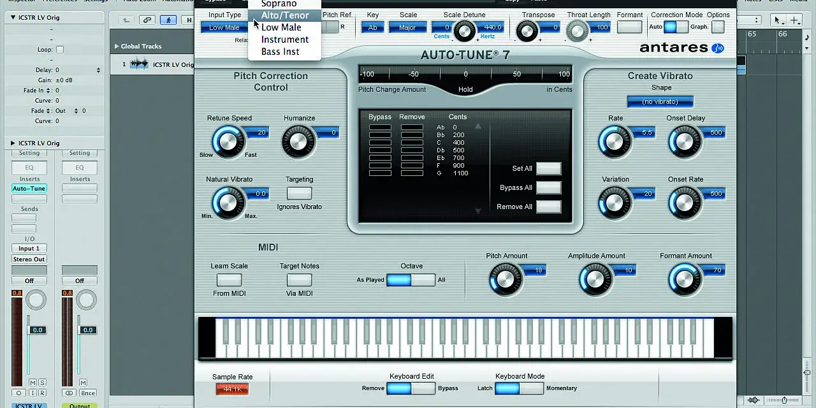Viewport: 816px width, 408px height.
Task: Switch Keyboard Mode Latch/Momentary toggle
Action: 520,388
